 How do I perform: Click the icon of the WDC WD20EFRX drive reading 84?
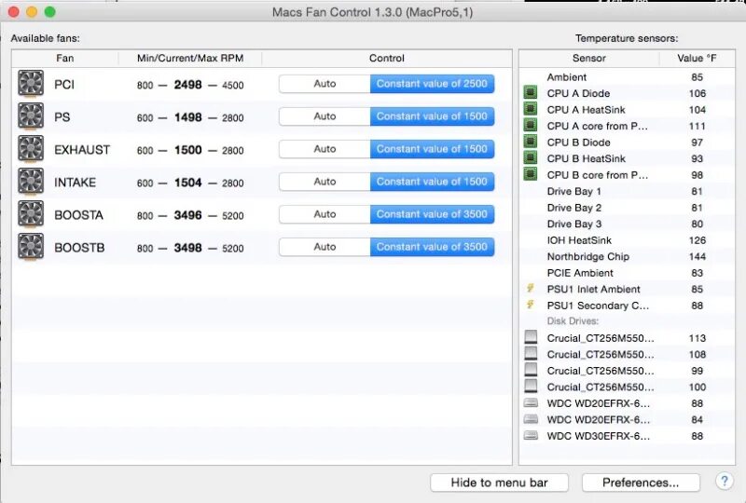coord(531,419)
